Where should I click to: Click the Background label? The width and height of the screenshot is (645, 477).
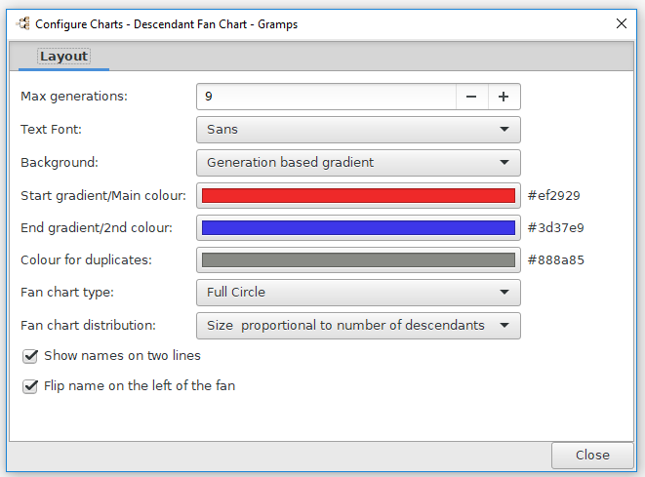click(x=60, y=163)
